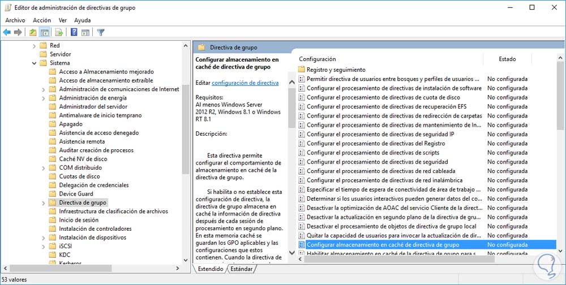The image size is (566, 285).
Task: Select Cuotas de disco in the tree
Action: (x=79, y=176)
